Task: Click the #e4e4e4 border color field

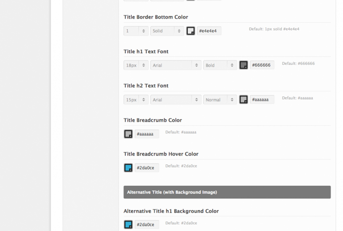Action: point(209,31)
